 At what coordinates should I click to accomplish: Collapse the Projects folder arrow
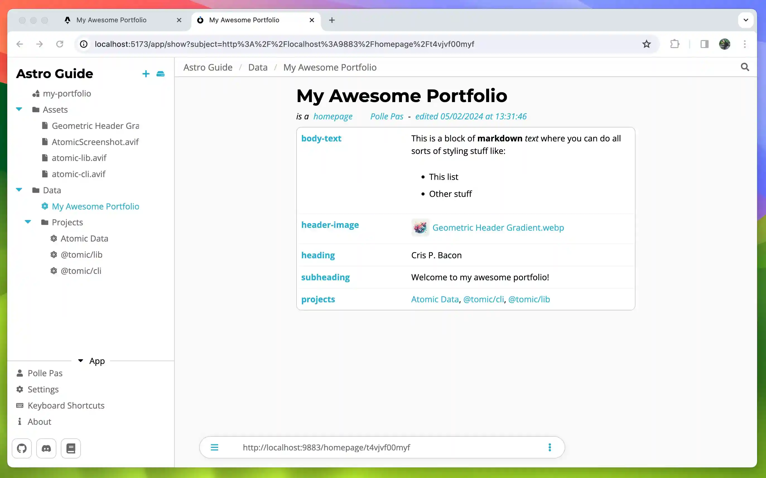[x=28, y=222]
